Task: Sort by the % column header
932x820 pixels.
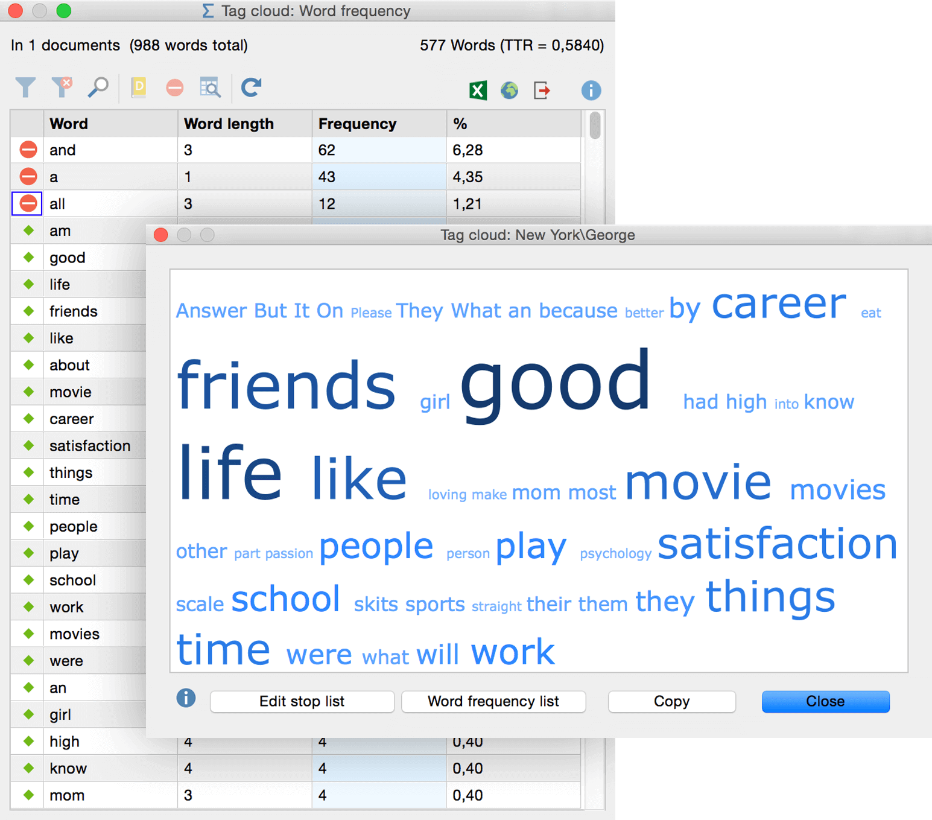Action: [514, 124]
